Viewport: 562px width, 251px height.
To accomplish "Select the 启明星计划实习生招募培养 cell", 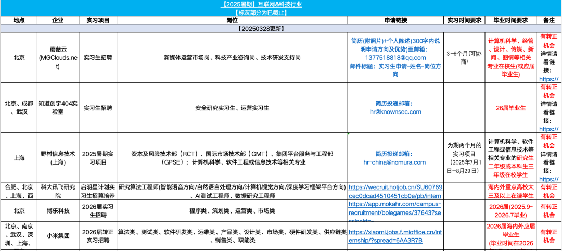I will (98, 191).
